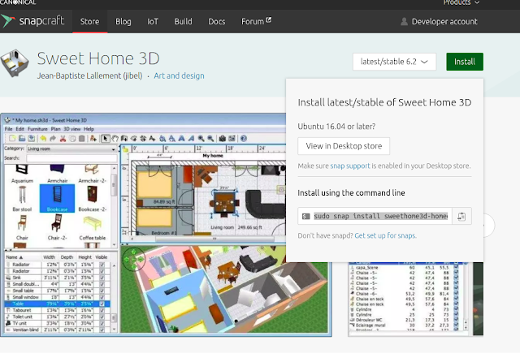The width and height of the screenshot is (520, 362).
Task: Toggle Visible checkbox for highlighted Table row
Action: click(x=102, y=304)
